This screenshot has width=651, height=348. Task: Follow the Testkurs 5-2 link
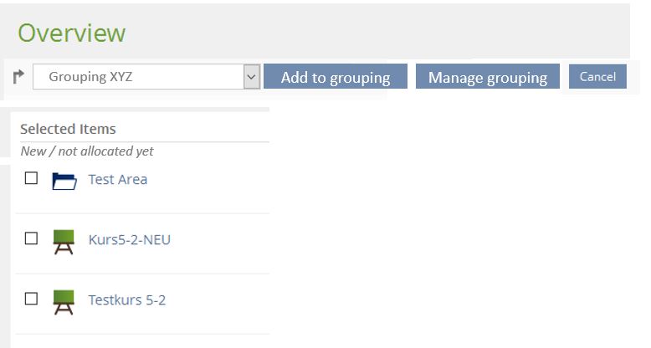(126, 299)
